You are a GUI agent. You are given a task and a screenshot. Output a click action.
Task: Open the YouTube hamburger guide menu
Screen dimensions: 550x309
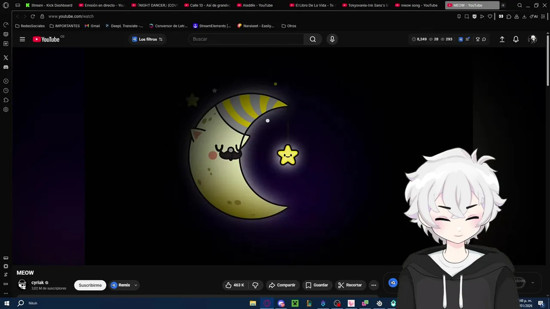[22, 39]
